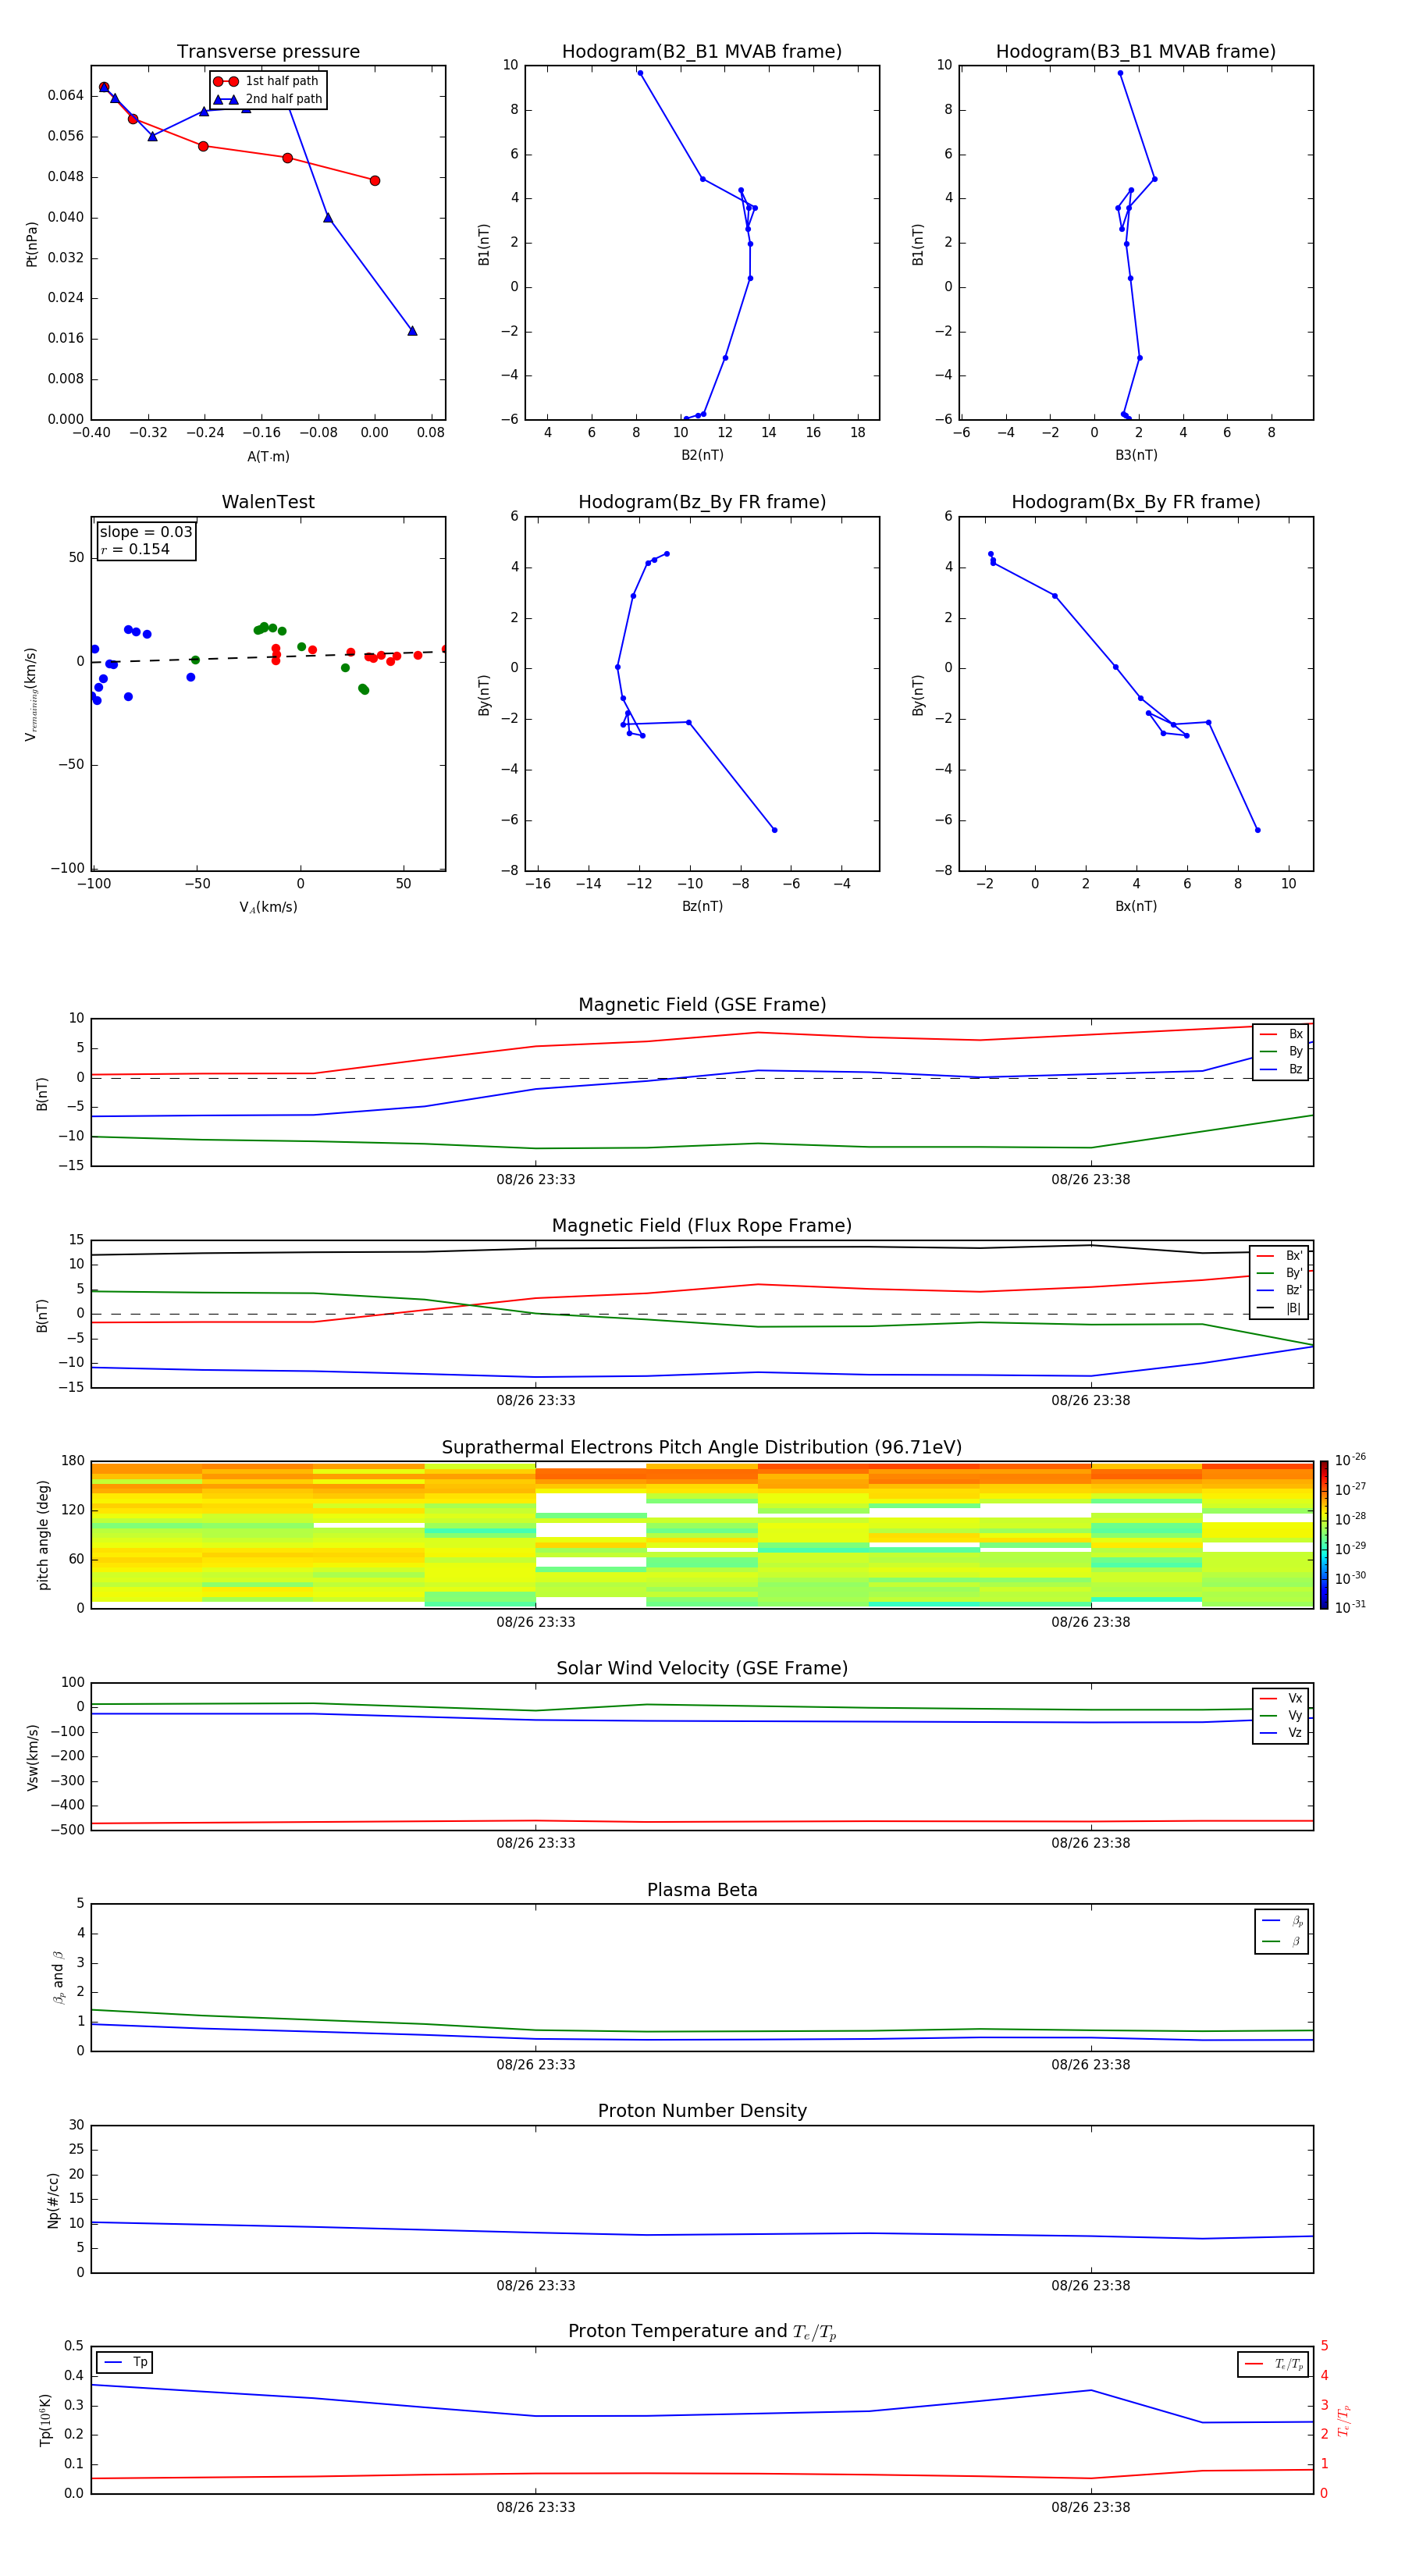This screenshot has width=1405, height=2576.
Task: Click the '|B|' legend entry in Flux Rope panel
Action: [x=1279, y=1308]
